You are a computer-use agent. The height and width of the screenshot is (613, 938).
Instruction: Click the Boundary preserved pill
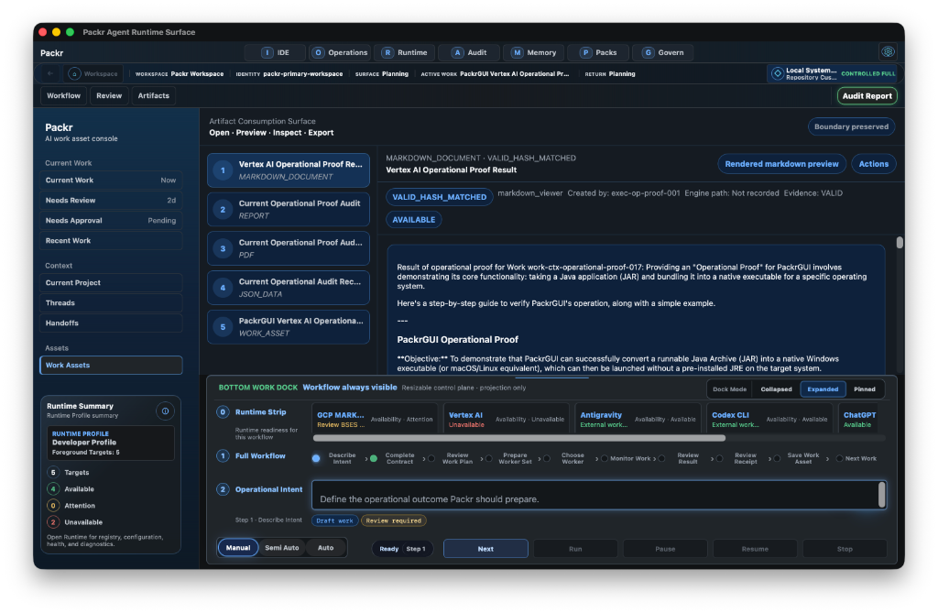tap(851, 127)
